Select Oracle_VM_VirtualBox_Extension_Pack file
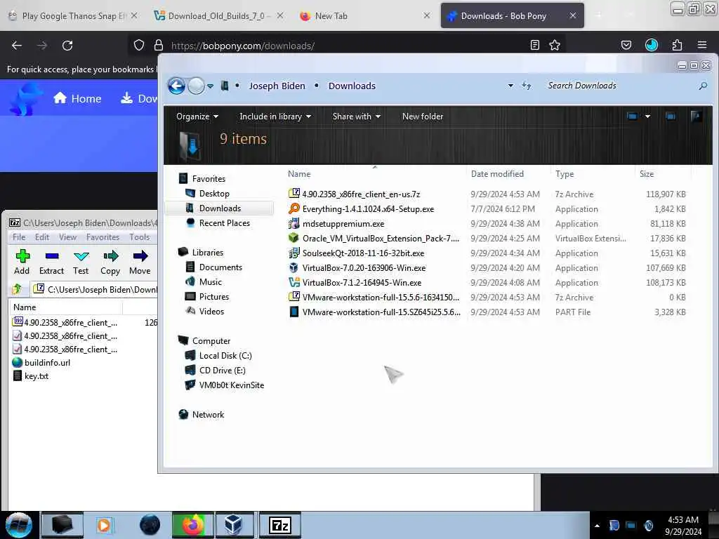This screenshot has height=539, width=719. tap(380, 238)
